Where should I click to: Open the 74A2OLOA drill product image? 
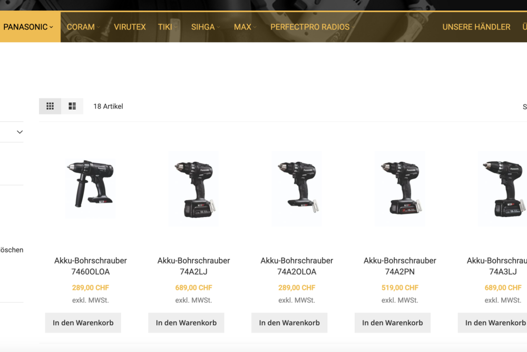point(297,189)
